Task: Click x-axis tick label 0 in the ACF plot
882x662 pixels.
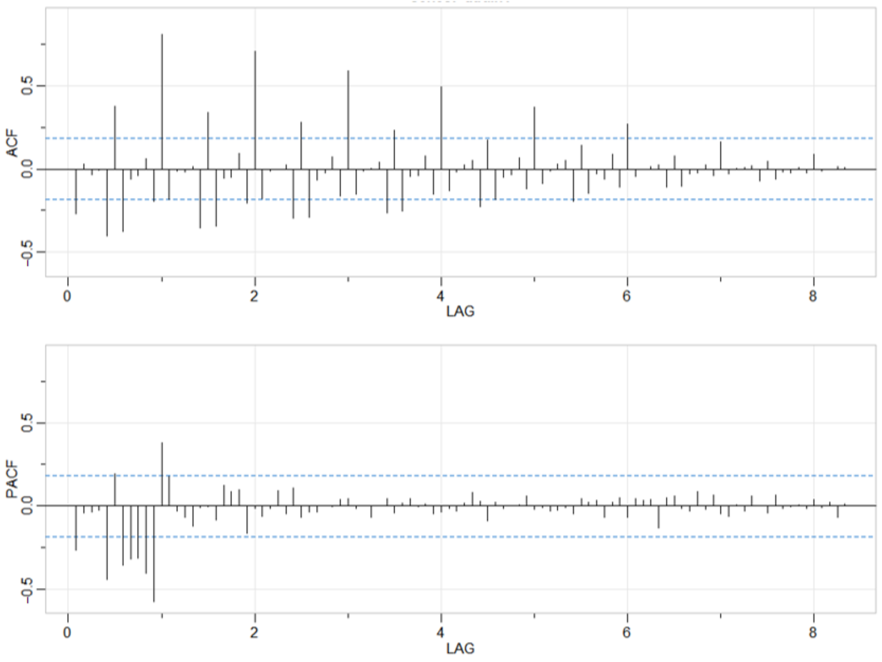Action: (x=67, y=296)
